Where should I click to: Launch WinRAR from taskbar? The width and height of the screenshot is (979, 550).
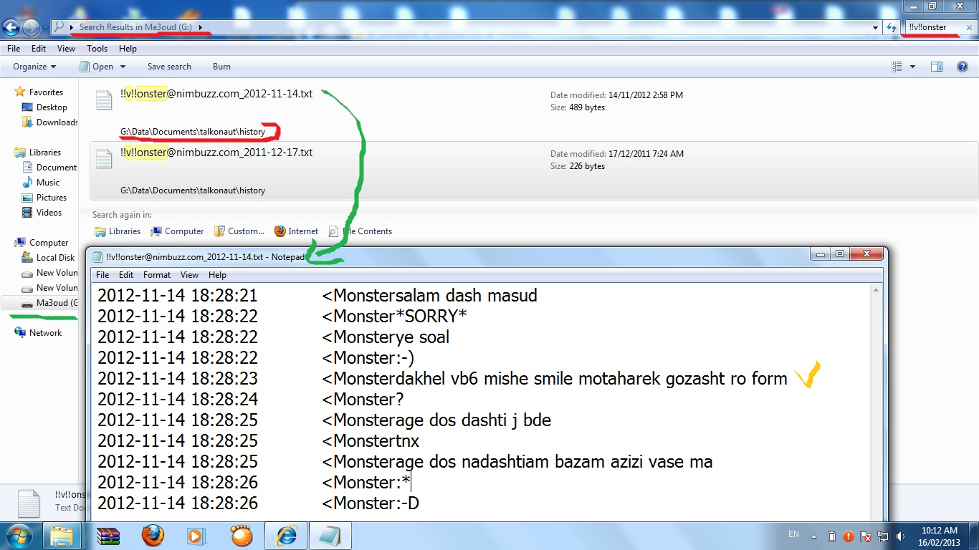pyautogui.click(x=107, y=536)
